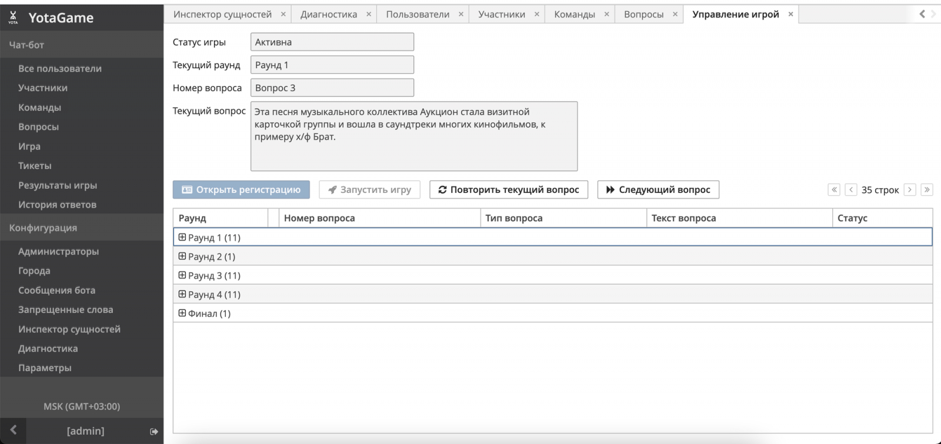Click the Открыть регистрацию button
The height and width of the screenshot is (444, 941).
coord(241,189)
